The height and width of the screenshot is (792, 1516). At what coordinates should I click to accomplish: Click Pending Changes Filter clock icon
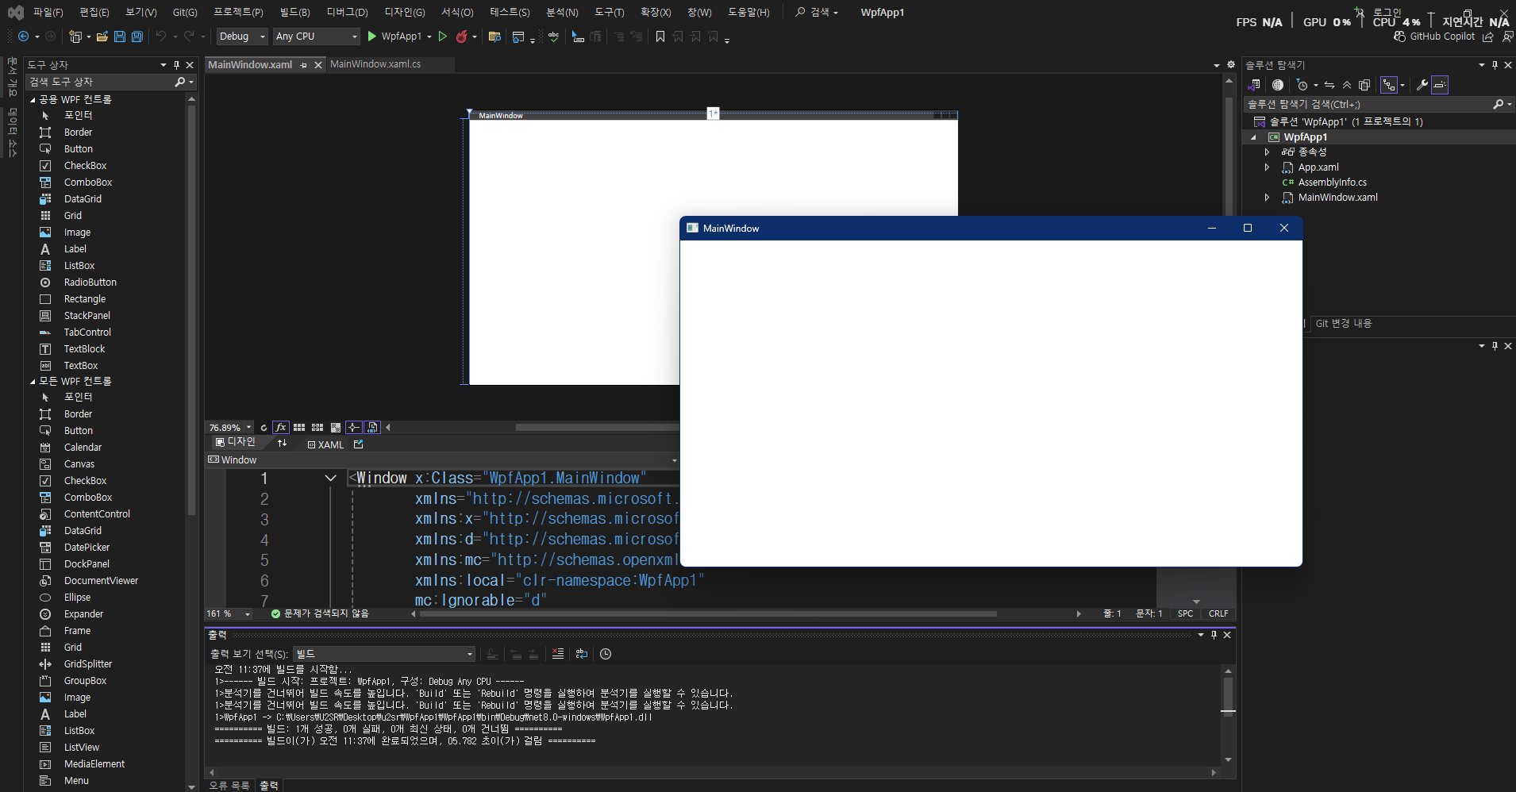[x=1302, y=85]
